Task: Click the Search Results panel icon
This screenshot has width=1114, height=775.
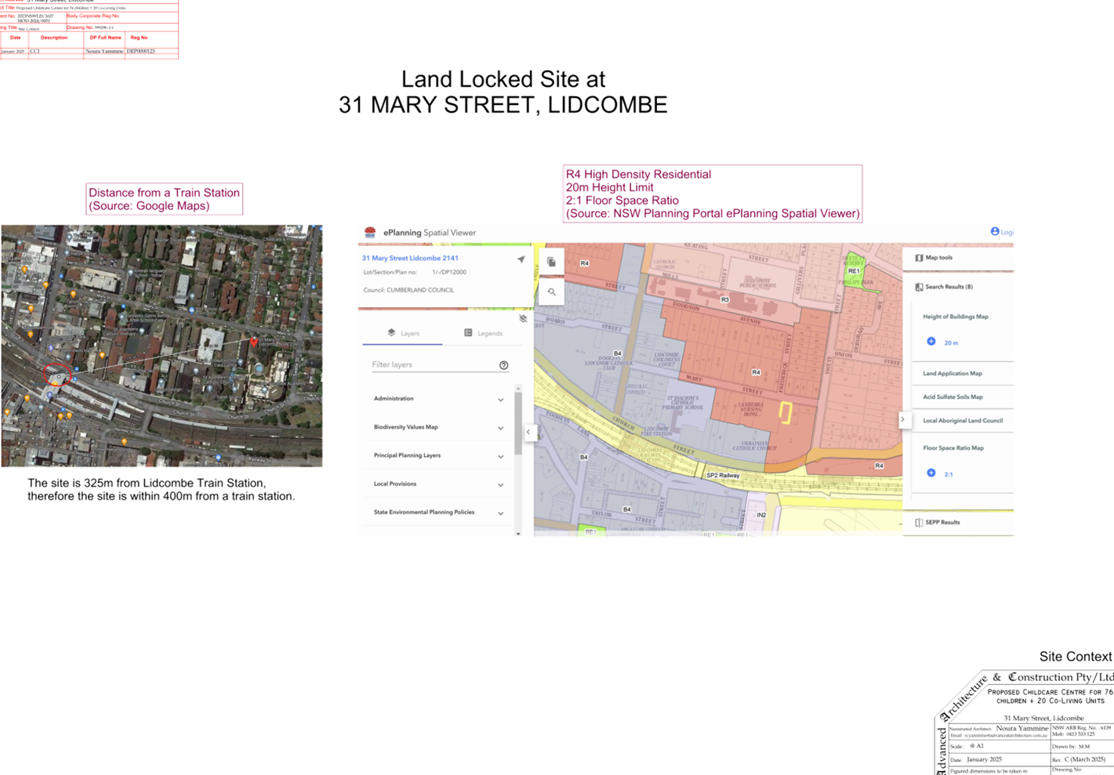Action: [x=919, y=287]
